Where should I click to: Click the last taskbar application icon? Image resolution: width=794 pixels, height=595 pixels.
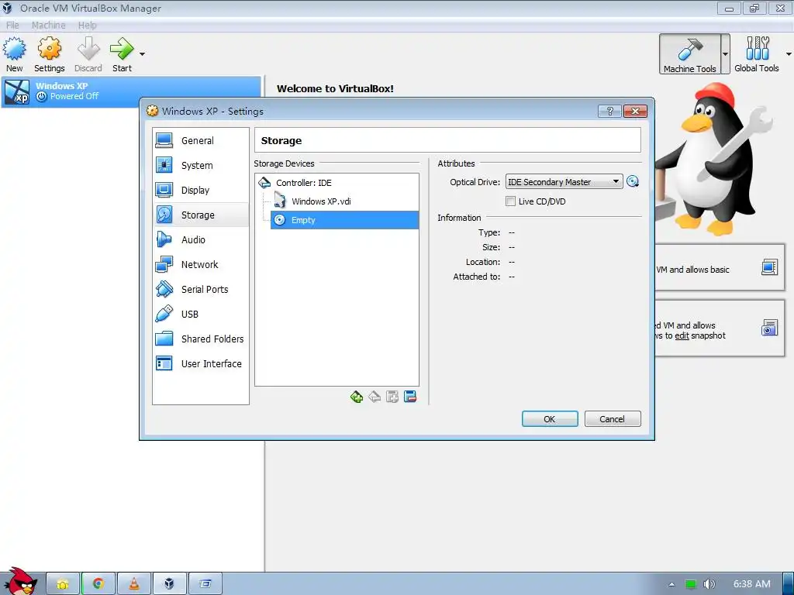point(205,584)
